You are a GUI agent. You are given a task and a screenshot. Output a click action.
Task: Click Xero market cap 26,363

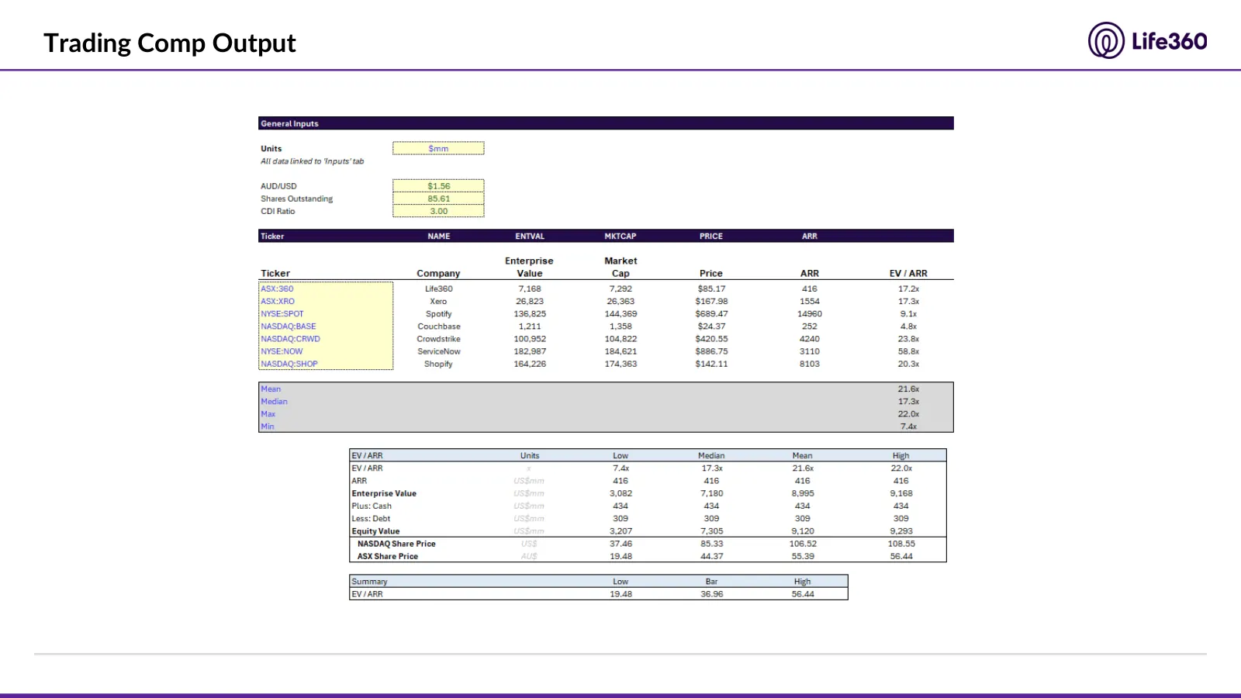click(620, 301)
